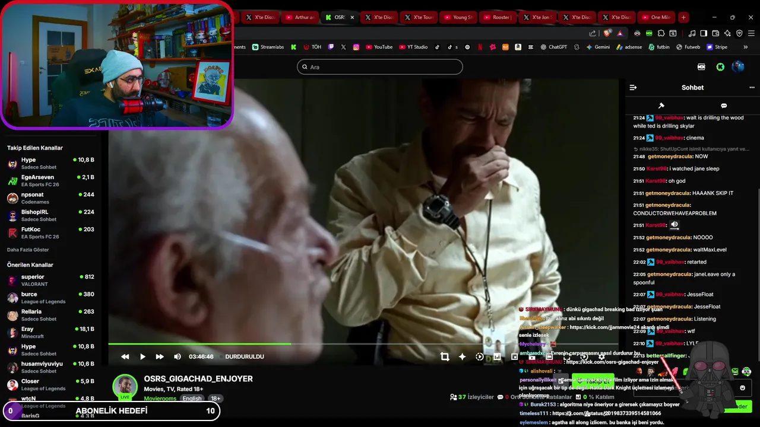
Task: Open the EgeArseven channel
Action: [51, 181]
